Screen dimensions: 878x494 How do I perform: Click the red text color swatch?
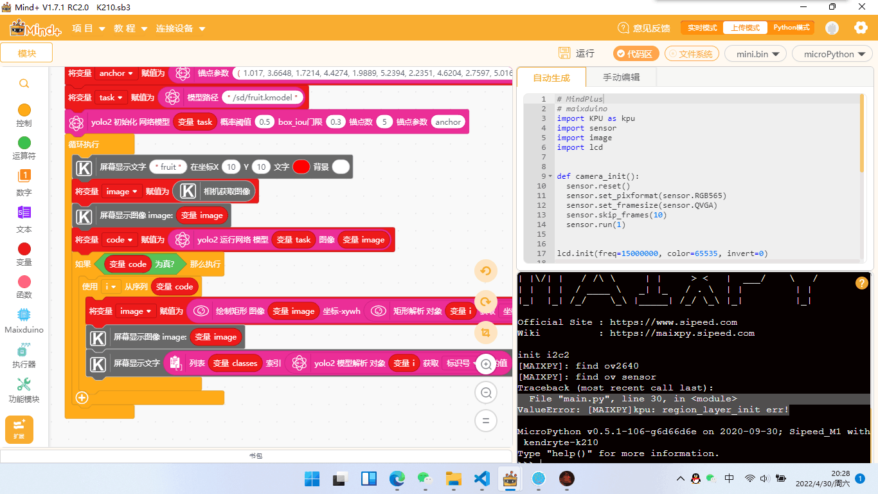[x=301, y=167]
